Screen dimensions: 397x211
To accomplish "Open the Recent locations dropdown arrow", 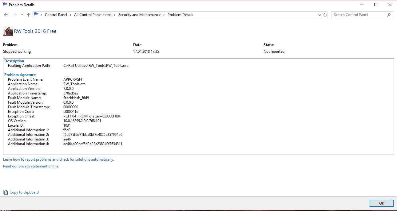I will pos(22,15).
